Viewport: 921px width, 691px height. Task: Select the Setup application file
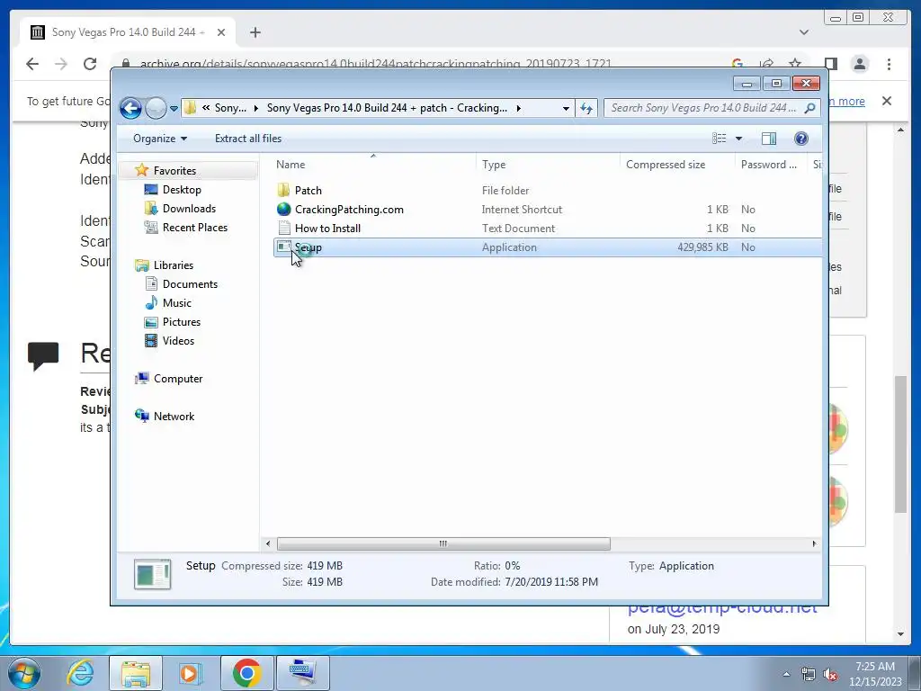tap(548, 247)
